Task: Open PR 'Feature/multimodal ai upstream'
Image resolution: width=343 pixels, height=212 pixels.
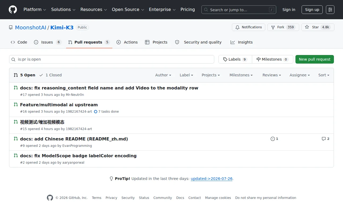Action: [59, 105]
